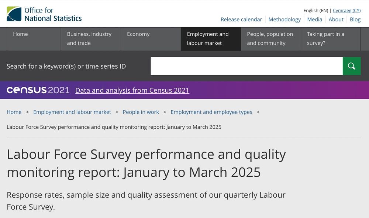The image size is (369, 218).
Task: Open the Release calendar link
Action: click(x=241, y=20)
